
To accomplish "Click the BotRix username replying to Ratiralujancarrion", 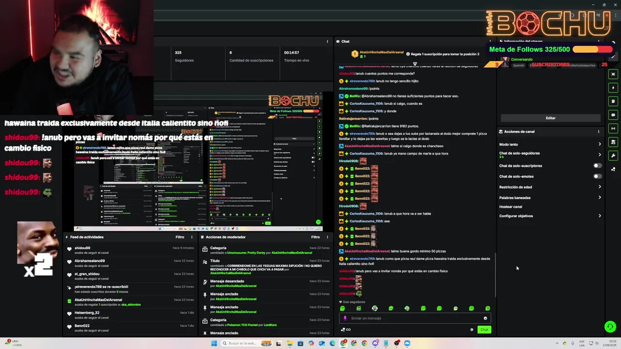I will point(355,126).
